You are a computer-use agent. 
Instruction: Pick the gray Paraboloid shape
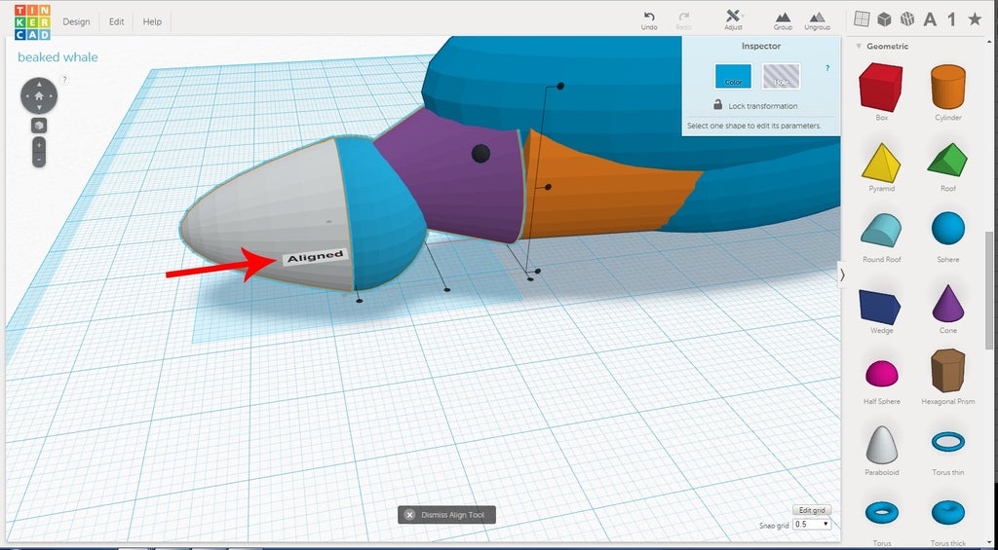pos(881,445)
